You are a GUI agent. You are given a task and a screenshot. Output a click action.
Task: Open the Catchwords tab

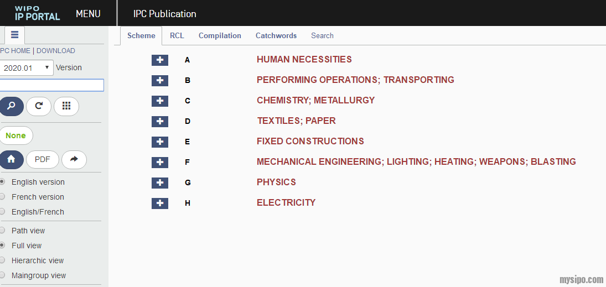click(276, 35)
